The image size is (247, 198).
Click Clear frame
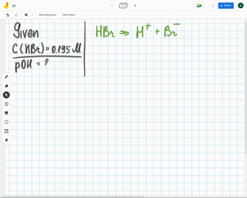[68, 15]
